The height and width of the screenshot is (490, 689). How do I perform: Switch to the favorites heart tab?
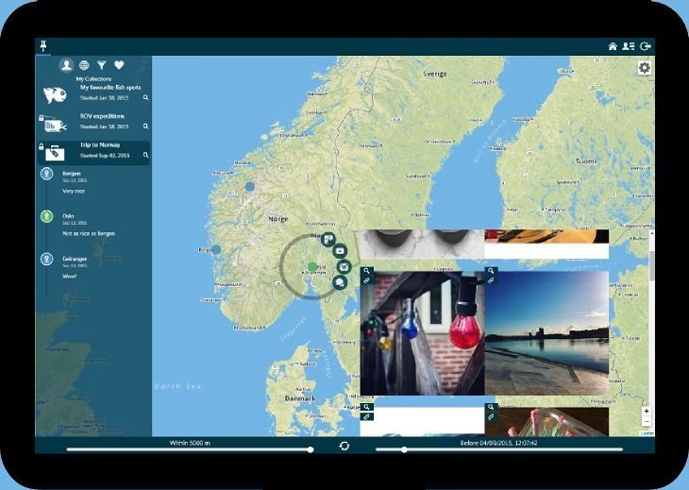tap(119, 65)
